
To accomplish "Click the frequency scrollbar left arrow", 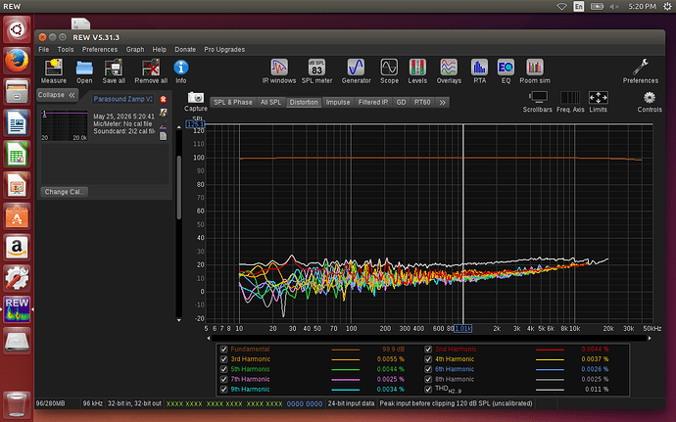I will click(x=209, y=339).
